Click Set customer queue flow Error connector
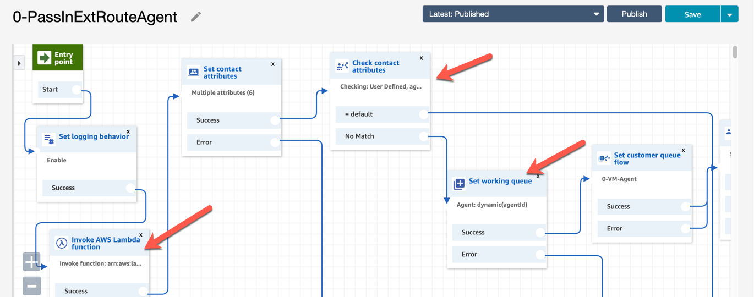Viewport: 754px width, 297px height. 686,229
